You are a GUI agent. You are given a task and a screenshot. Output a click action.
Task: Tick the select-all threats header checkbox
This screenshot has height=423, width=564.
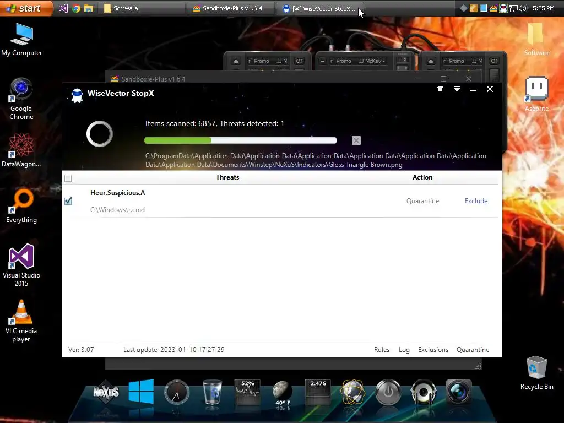(x=68, y=178)
